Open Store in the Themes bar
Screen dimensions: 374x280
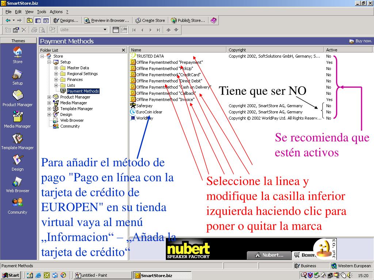coord(18,55)
